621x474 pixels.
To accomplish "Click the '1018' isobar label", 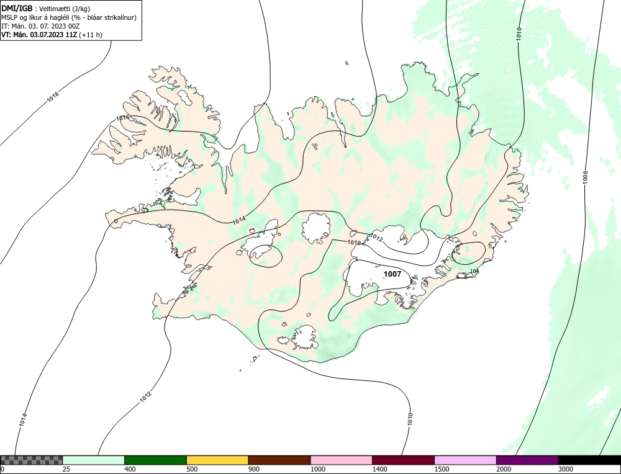I will 53,97.
